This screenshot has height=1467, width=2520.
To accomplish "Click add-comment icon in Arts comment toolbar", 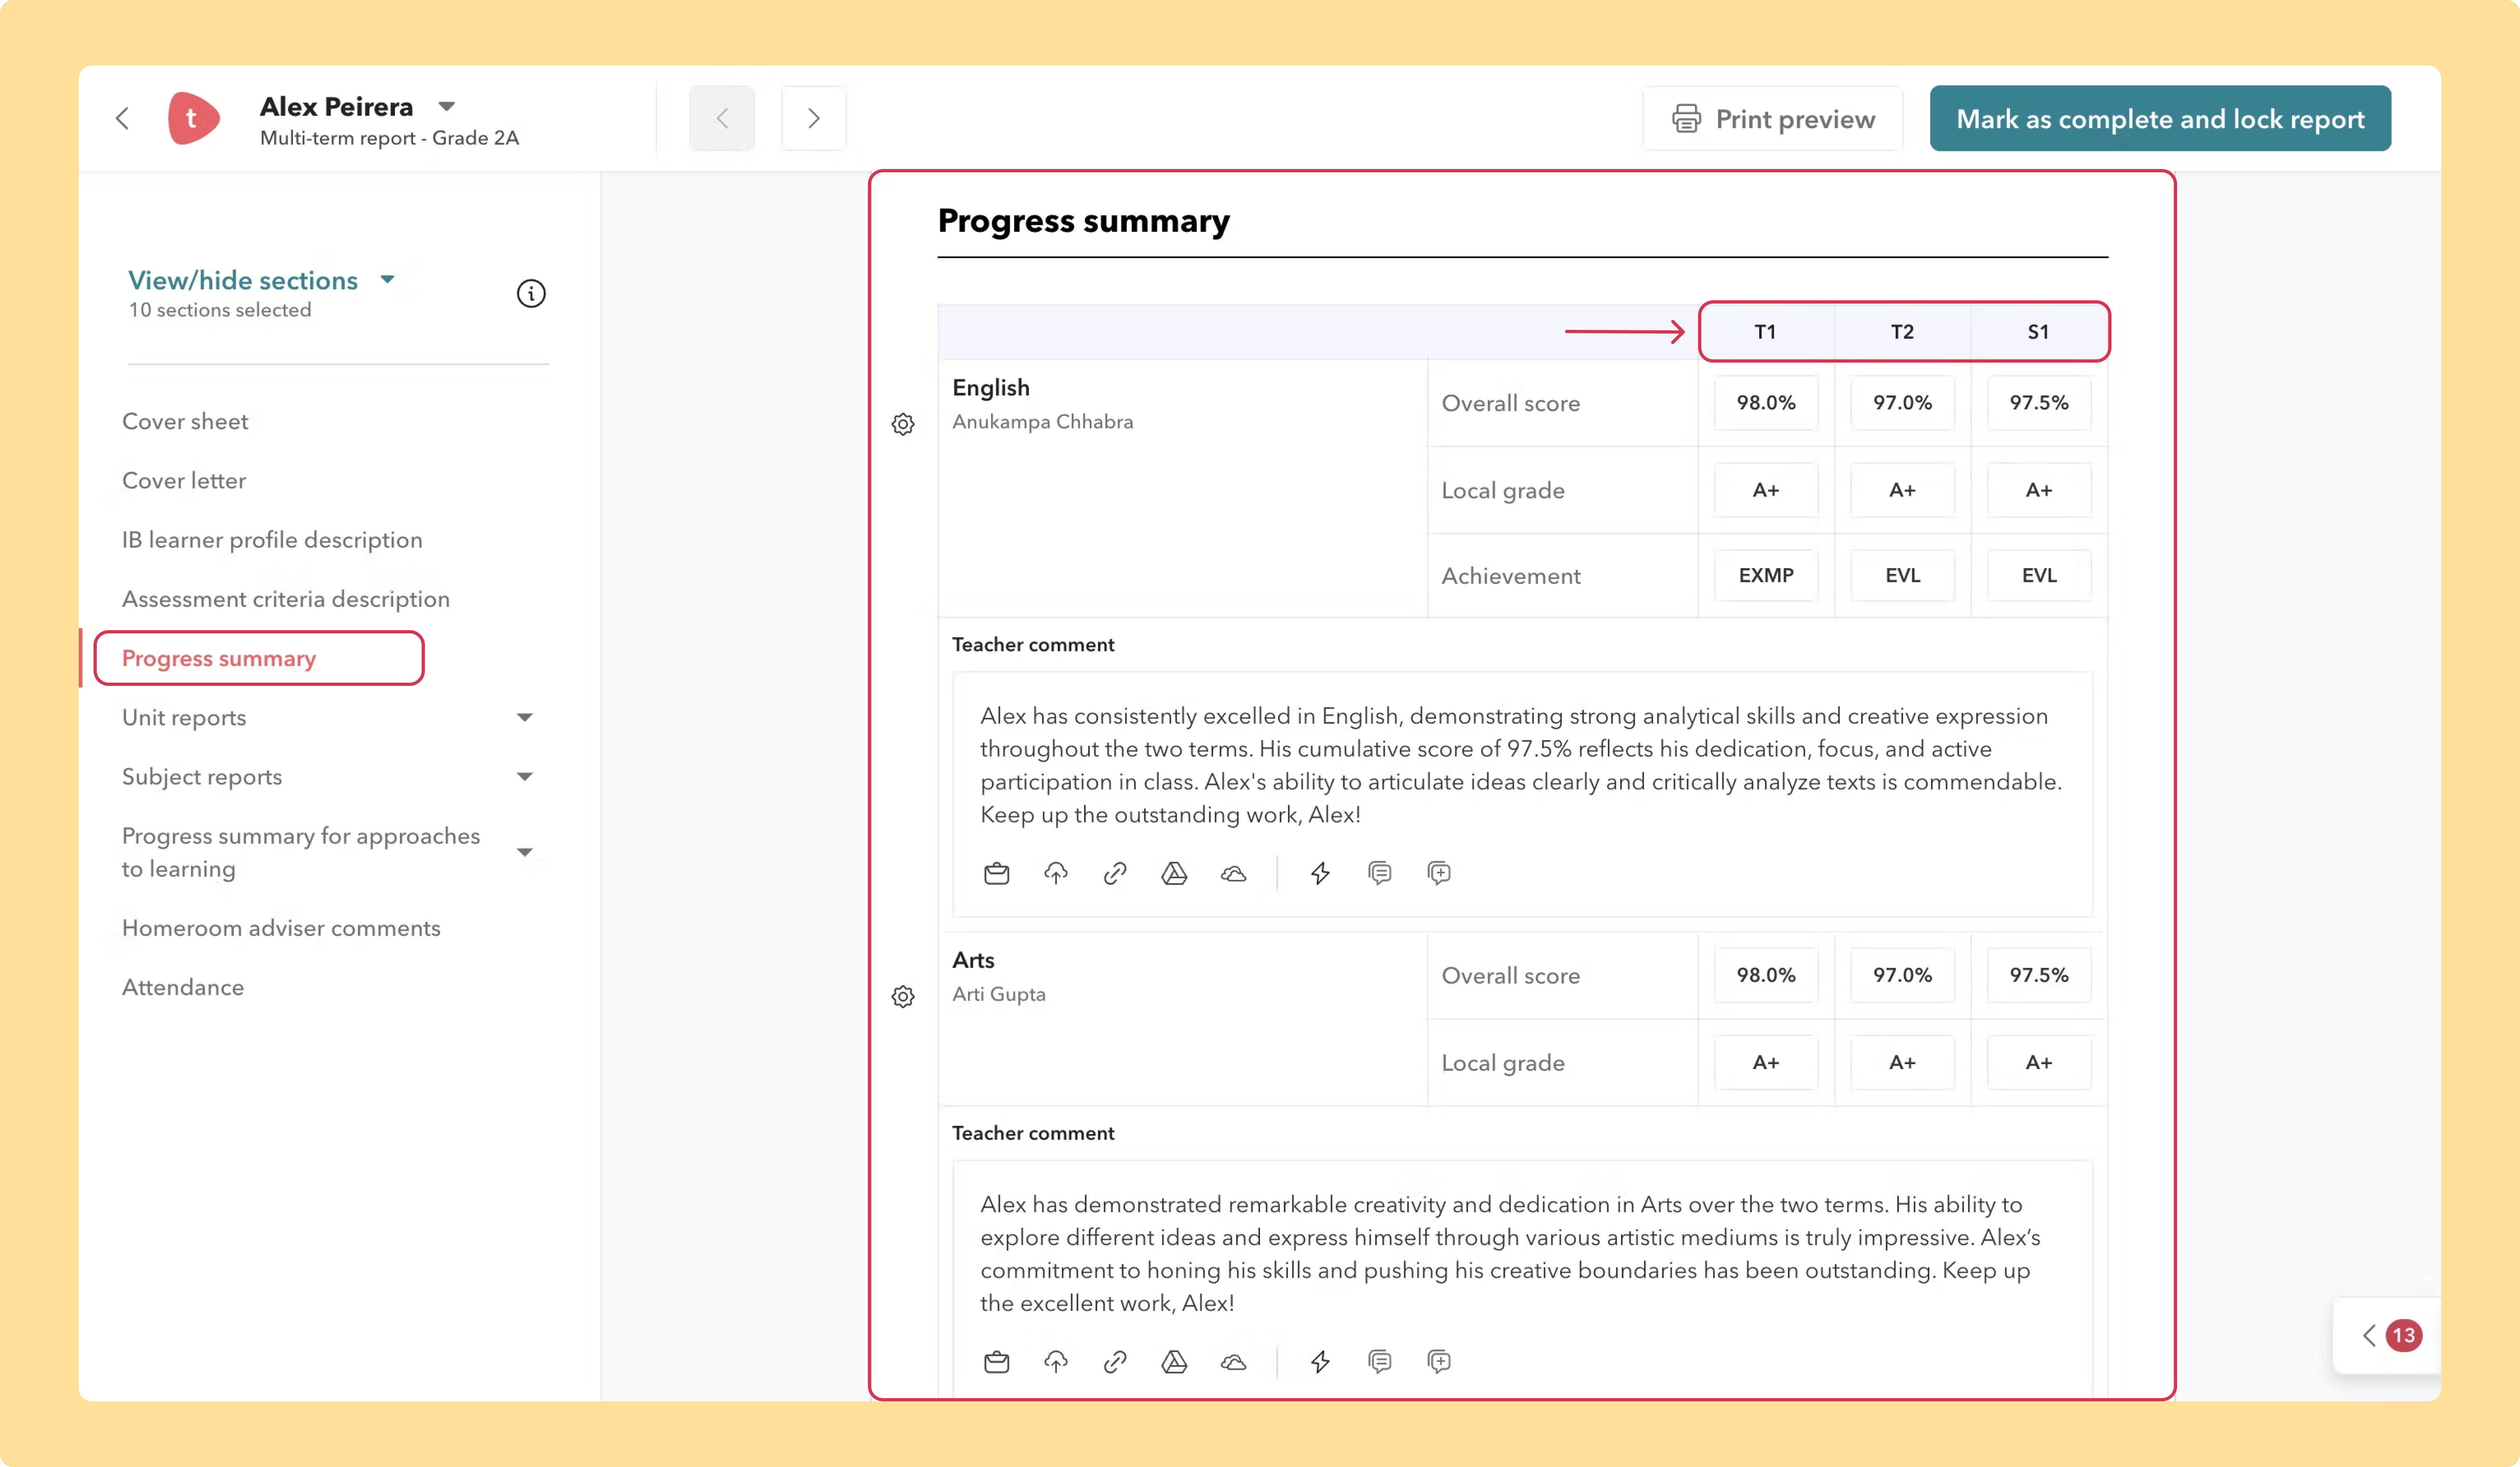I will point(1439,1361).
